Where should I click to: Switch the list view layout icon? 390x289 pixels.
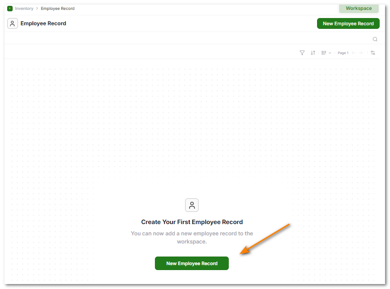click(x=324, y=53)
